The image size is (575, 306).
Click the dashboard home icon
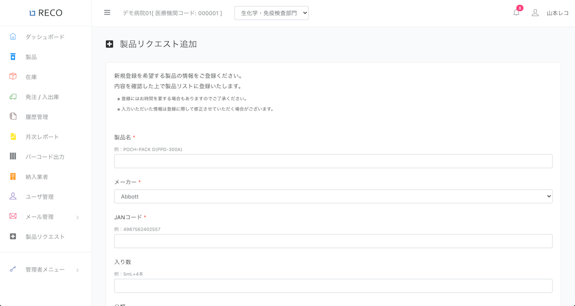point(13,37)
